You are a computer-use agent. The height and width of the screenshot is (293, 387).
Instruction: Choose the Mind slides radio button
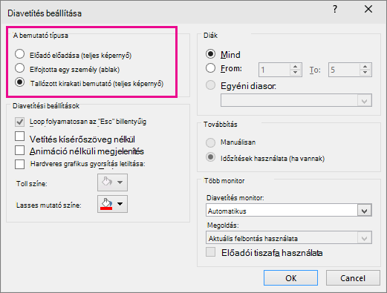point(210,54)
